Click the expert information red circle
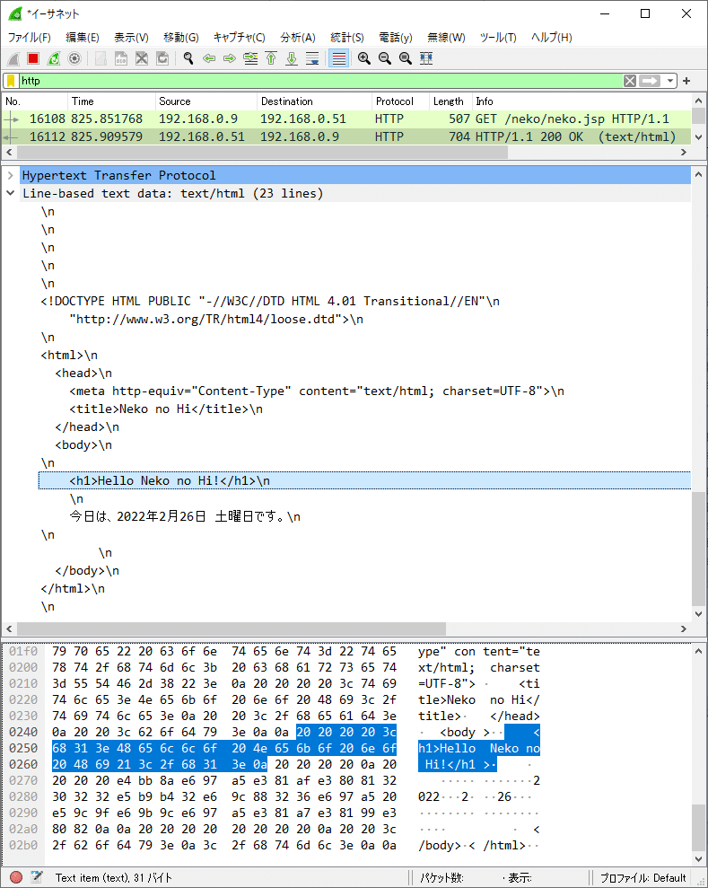The height and width of the screenshot is (888, 708). coord(16,877)
